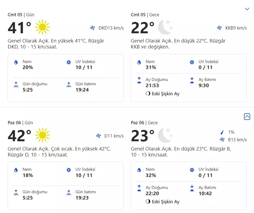Screen dimensions: 254x213
Task: Click wind icon next to KKB9 km/s
Action: click(x=220, y=28)
